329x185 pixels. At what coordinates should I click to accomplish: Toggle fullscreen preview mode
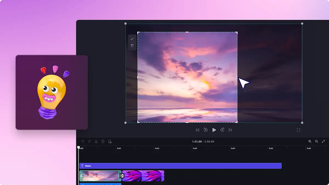pyautogui.click(x=299, y=130)
